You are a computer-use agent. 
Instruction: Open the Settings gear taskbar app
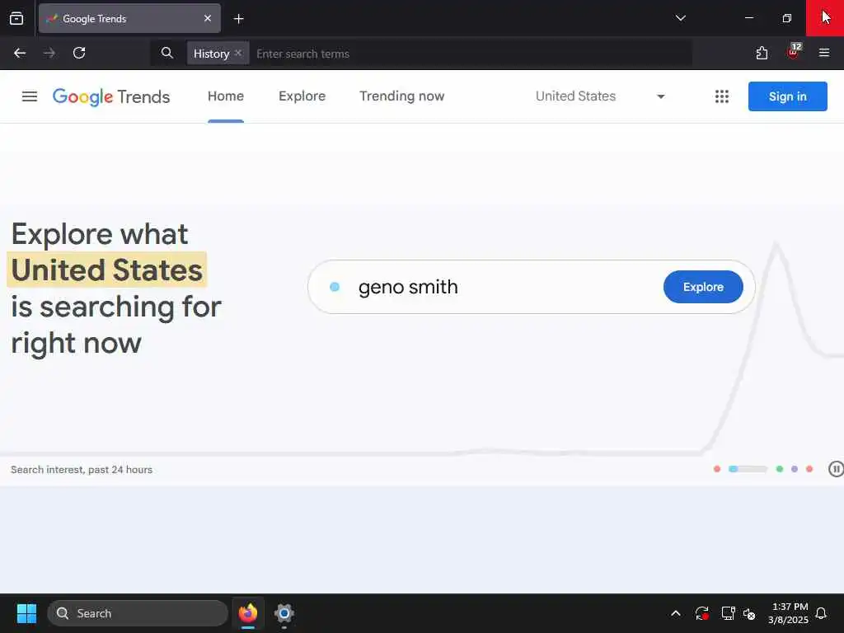click(284, 613)
